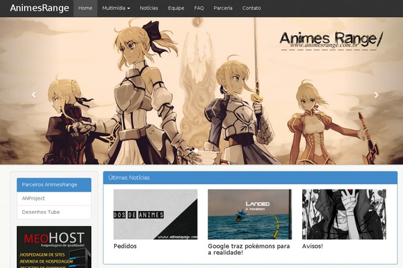Image resolution: width=403 pixels, height=268 pixels.
Task: Click the Landed Pokémon article thumbnail
Action: (250, 214)
